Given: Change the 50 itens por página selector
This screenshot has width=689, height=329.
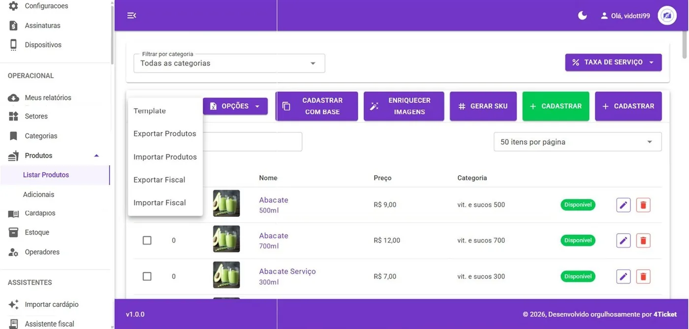Looking at the screenshot, I should 577,142.
